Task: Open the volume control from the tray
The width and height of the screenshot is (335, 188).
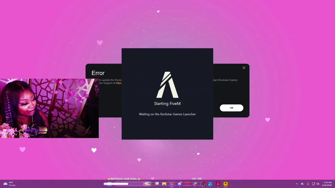Action: tap(318, 184)
